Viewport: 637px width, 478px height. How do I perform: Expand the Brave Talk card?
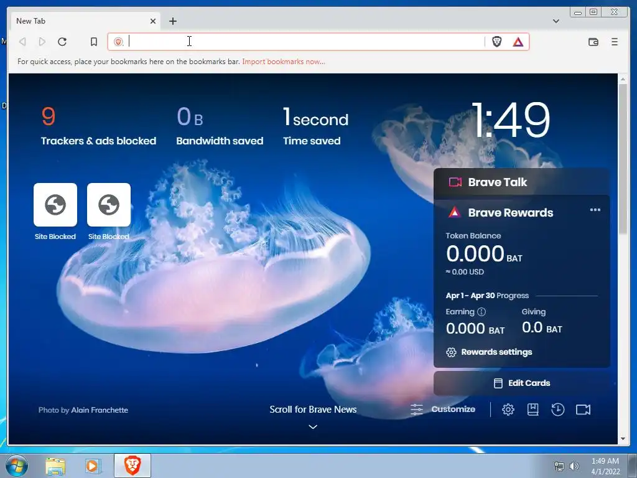[522, 182]
